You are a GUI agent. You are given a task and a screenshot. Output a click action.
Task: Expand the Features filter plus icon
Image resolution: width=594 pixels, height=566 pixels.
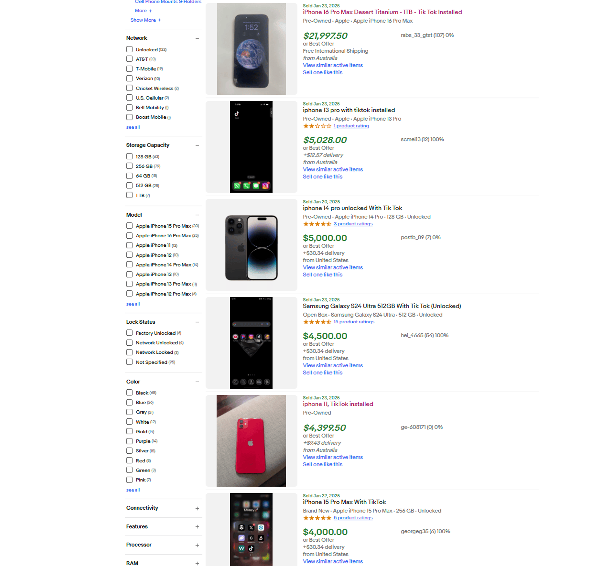coord(197,527)
